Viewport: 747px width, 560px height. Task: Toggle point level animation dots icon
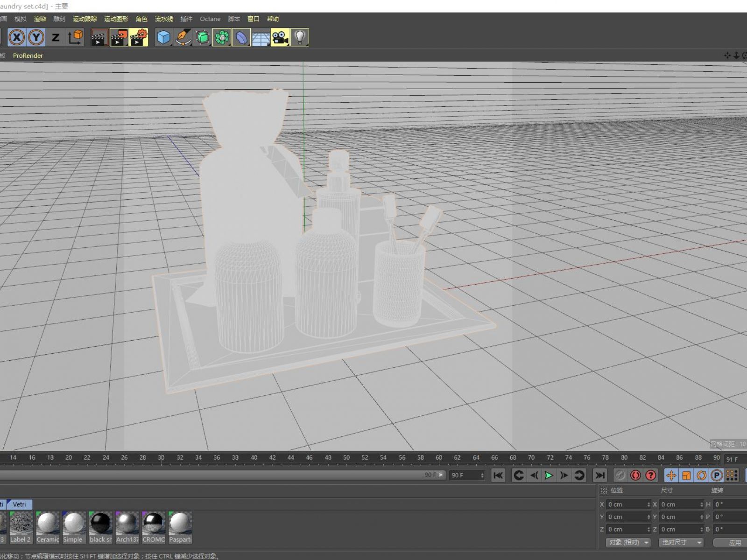[x=732, y=476]
